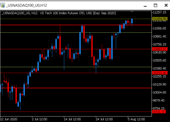
Task: Click the chart description text US Tech 100 Index
Action: 53,13
